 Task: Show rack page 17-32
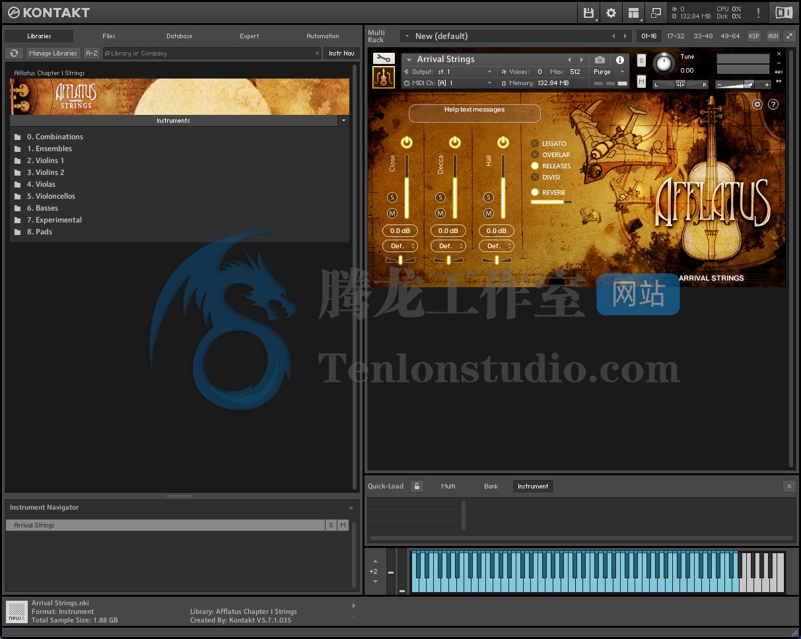tap(676, 36)
